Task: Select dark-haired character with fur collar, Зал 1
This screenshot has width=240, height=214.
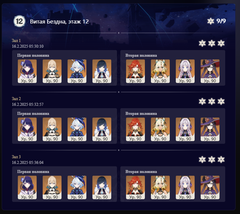Action: coord(102,71)
